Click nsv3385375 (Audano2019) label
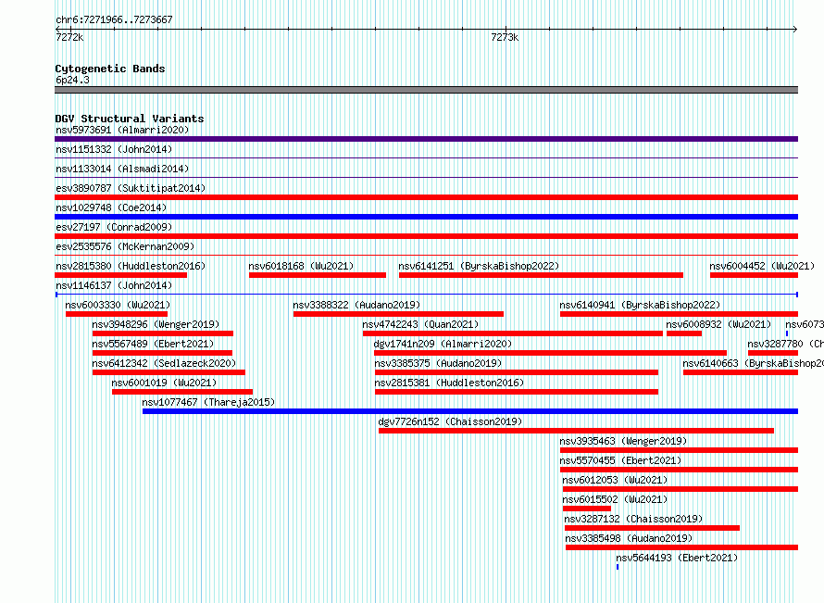The image size is (824, 603). click(x=438, y=363)
